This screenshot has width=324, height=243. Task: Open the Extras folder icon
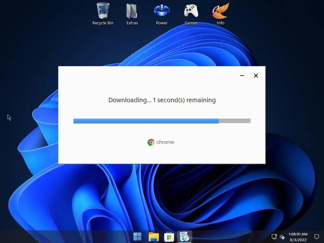click(132, 14)
